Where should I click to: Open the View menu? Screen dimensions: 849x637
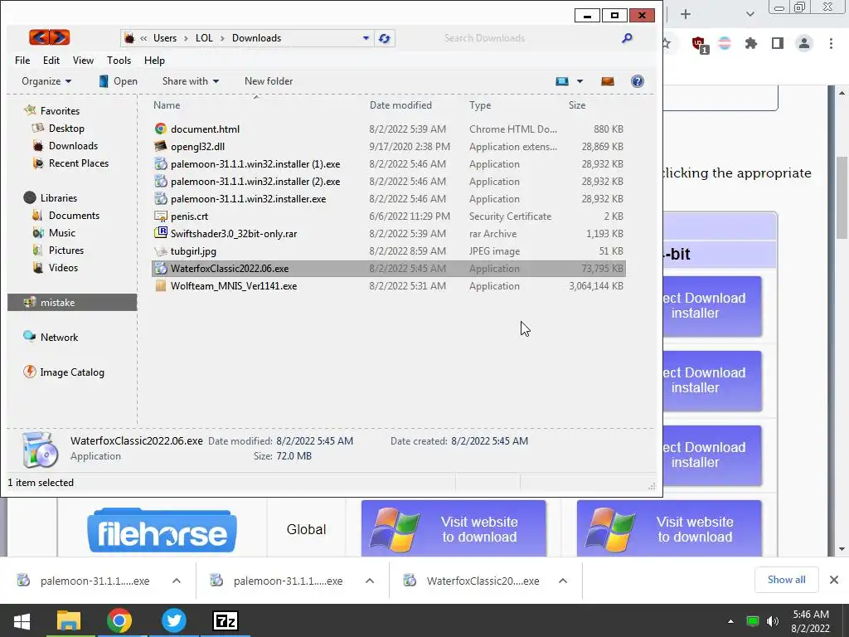(83, 60)
